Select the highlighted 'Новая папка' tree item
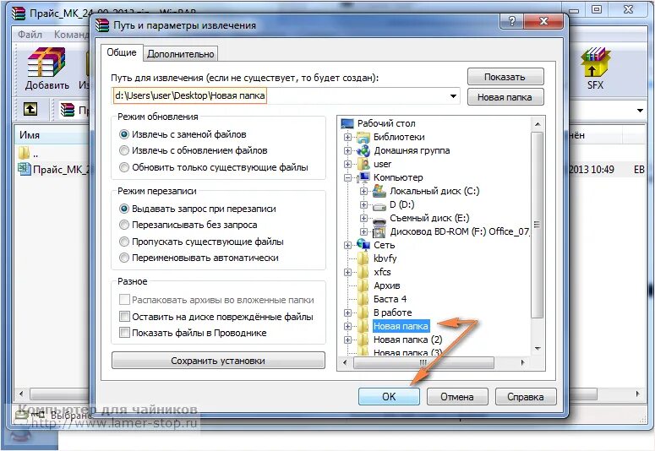Image resolution: width=655 pixels, height=451 pixels. point(401,326)
